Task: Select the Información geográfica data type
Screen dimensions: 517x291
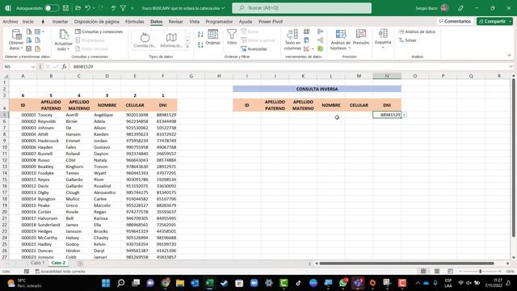Action: tap(171, 40)
